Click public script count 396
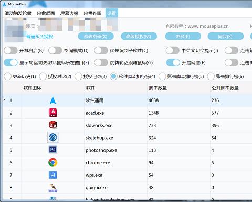 click(215, 125)
